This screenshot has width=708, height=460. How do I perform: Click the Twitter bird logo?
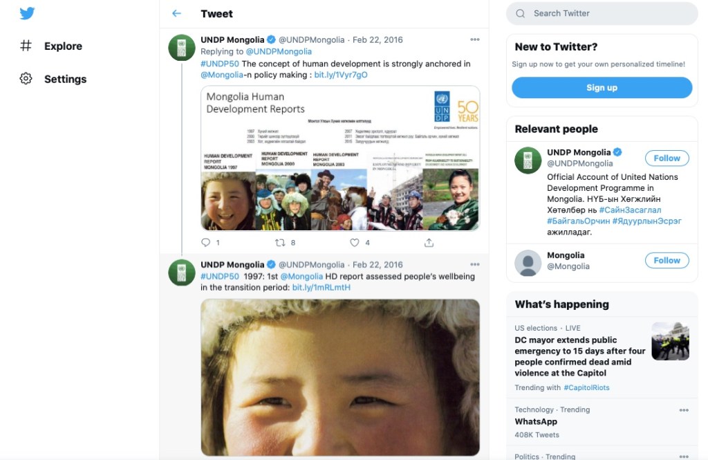pos(27,13)
